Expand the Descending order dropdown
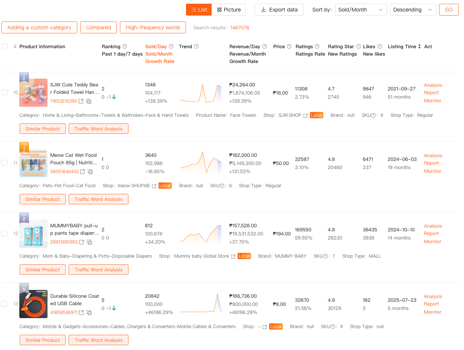 (413, 10)
